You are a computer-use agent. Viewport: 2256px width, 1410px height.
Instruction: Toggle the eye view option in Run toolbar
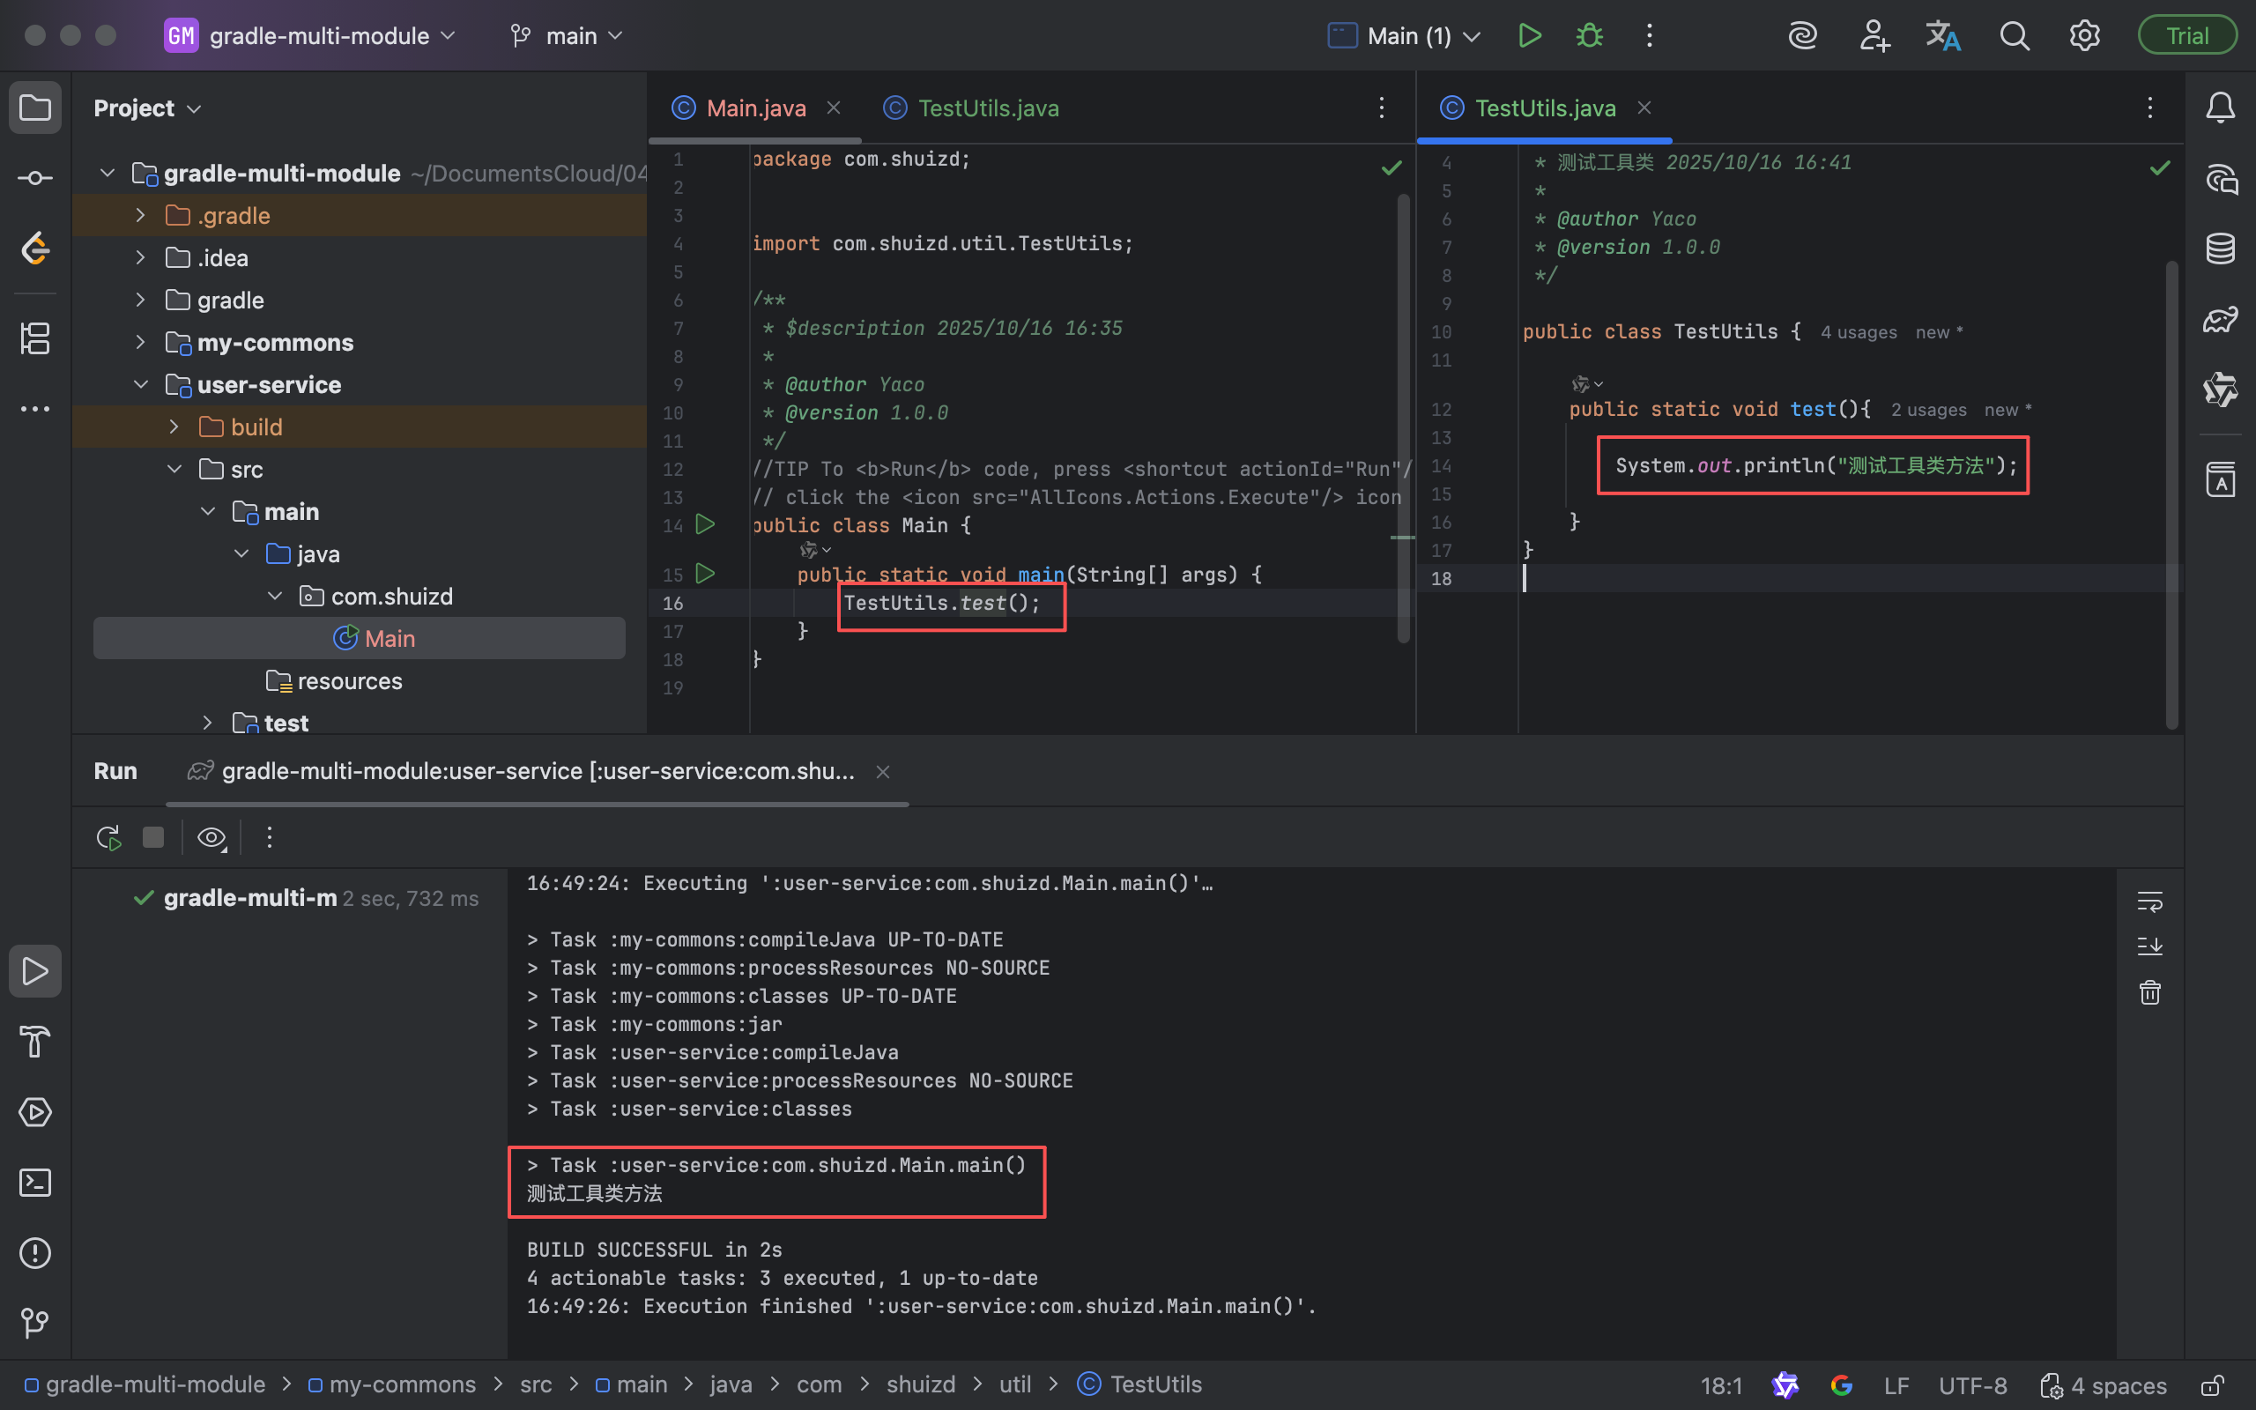point(211,837)
